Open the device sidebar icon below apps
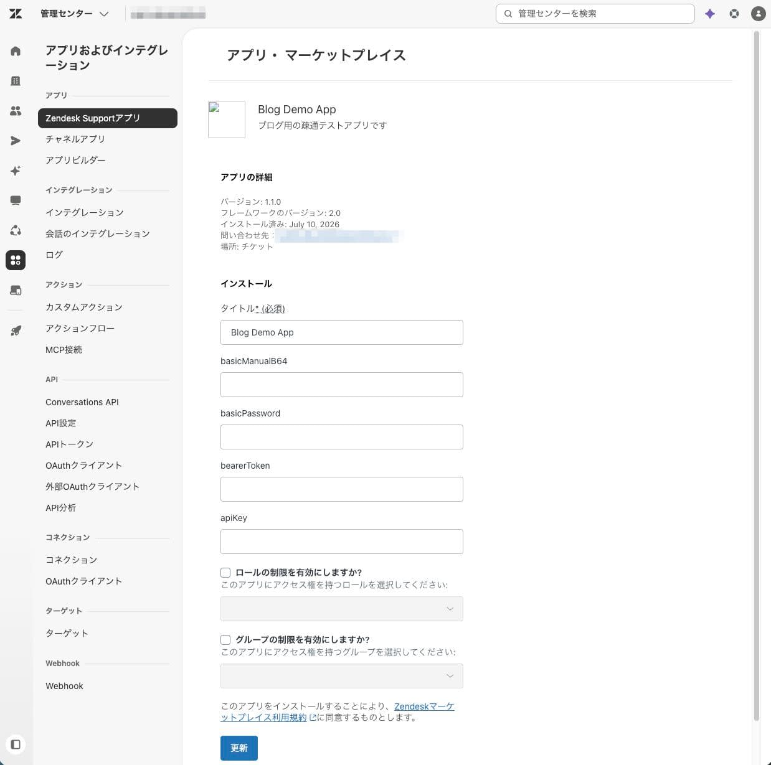Viewport: 771px width, 765px height. point(16,290)
